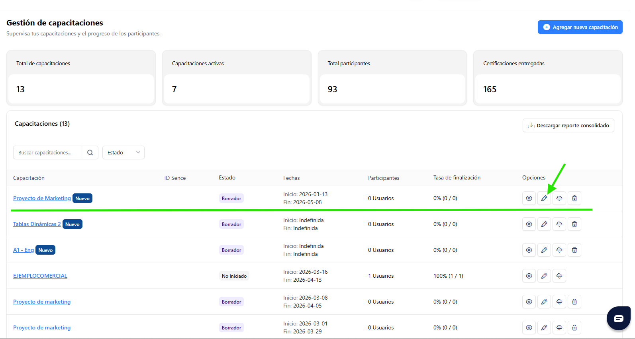This screenshot has width=635, height=339.
Task: View the Proyecto de marketing training starting 2026-03-08
Action: coord(529,302)
